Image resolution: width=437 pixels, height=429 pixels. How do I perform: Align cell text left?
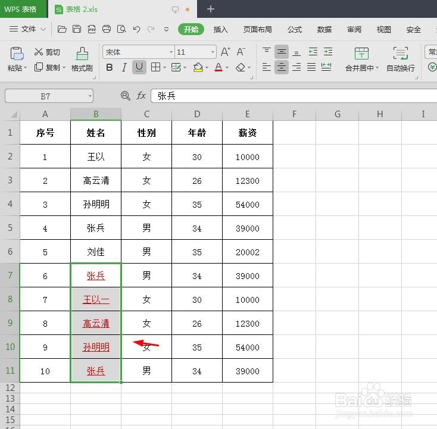267,67
